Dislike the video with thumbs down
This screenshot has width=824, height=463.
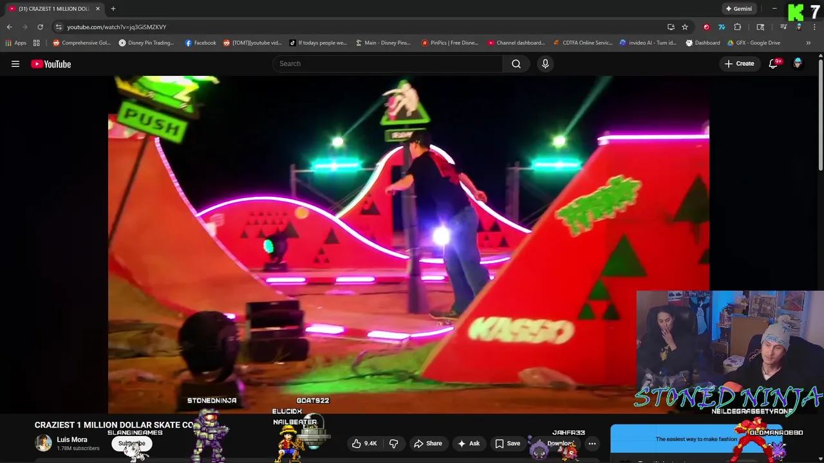(x=393, y=443)
